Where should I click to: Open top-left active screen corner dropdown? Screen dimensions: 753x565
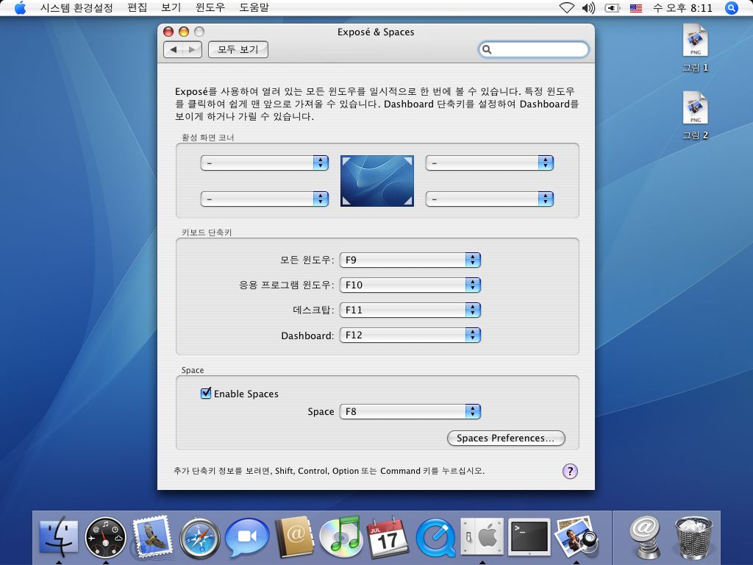(264, 163)
